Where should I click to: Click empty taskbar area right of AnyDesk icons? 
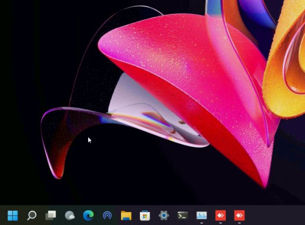[x=276, y=215]
